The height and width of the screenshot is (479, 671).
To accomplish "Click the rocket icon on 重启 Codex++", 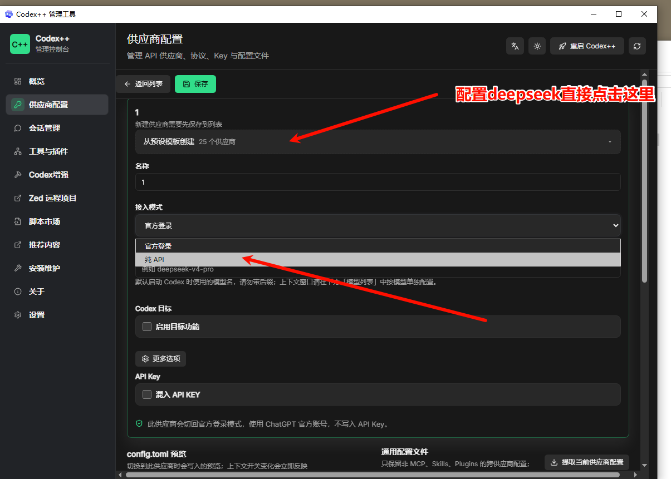I will click(x=562, y=46).
